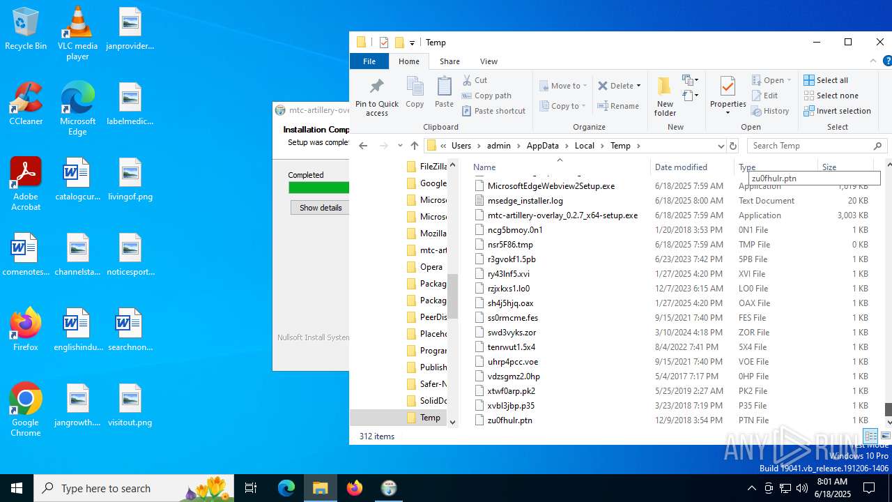Switch to large icons view in status bar
This screenshot has width=892, height=502.
885,436
